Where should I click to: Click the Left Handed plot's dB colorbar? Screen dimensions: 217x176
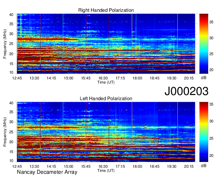(x=204, y=132)
